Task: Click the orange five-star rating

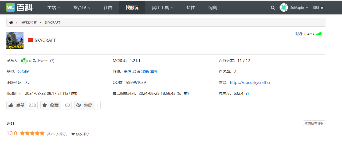Action: point(32,133)
